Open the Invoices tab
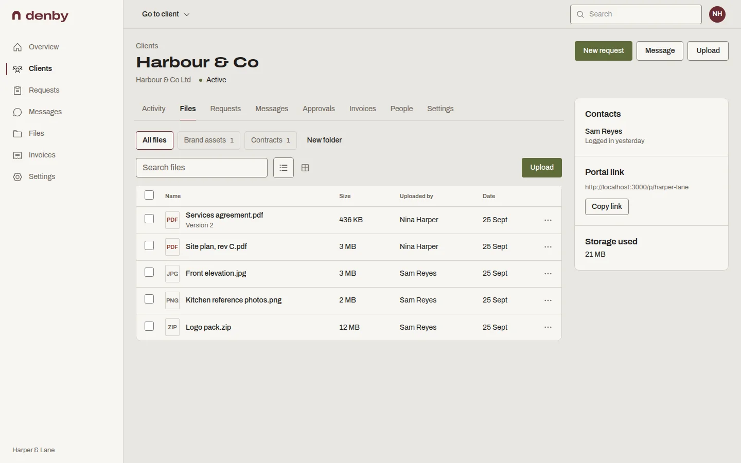The width and height of the screenshot is (741, 463). tap(363, 109)
